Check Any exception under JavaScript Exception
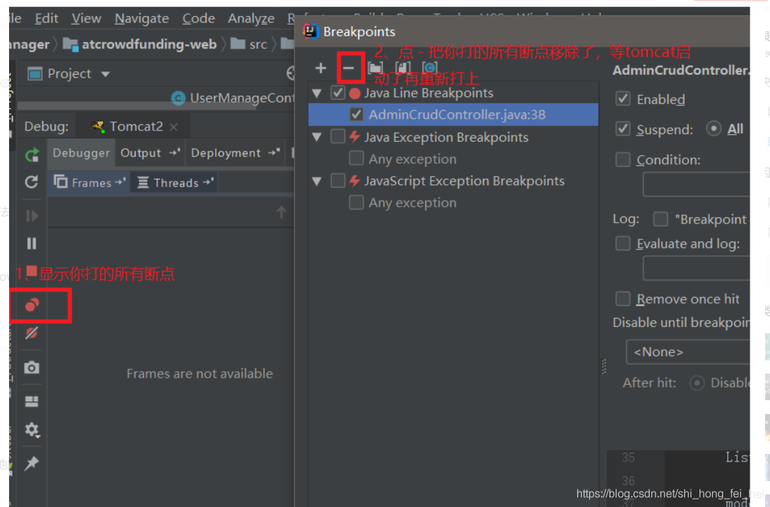Image resolution: width=770 pixels, height=507 pixels. (356, 203)
